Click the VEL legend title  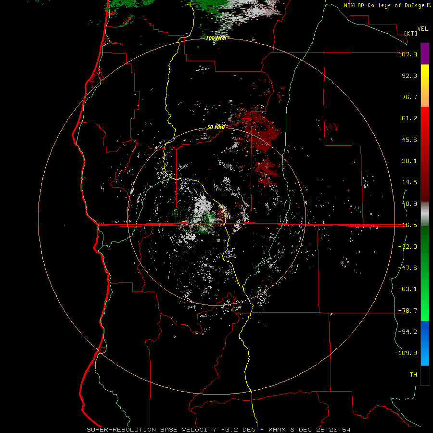(422, 29)
